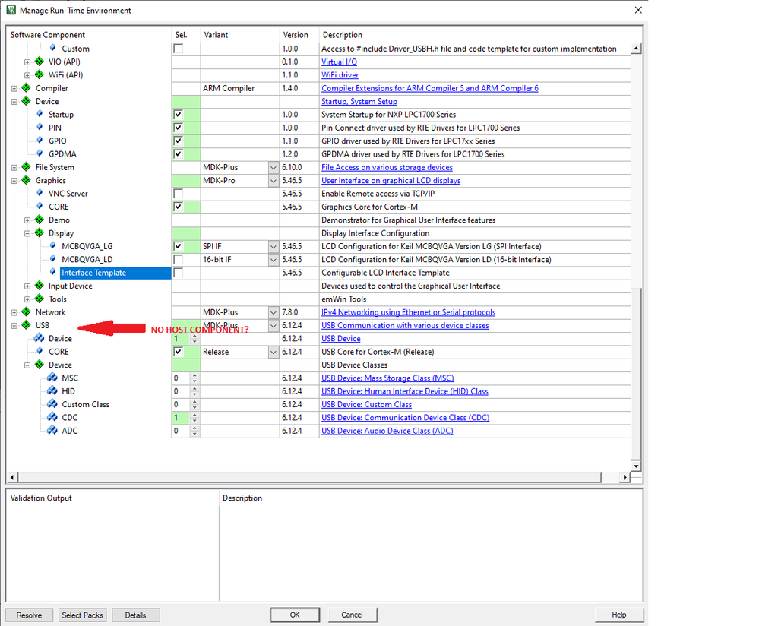The height and width of the screenshot is (626, 759).
Task: Click the multi-instance icon next to CDC
Action: point(52,417)
